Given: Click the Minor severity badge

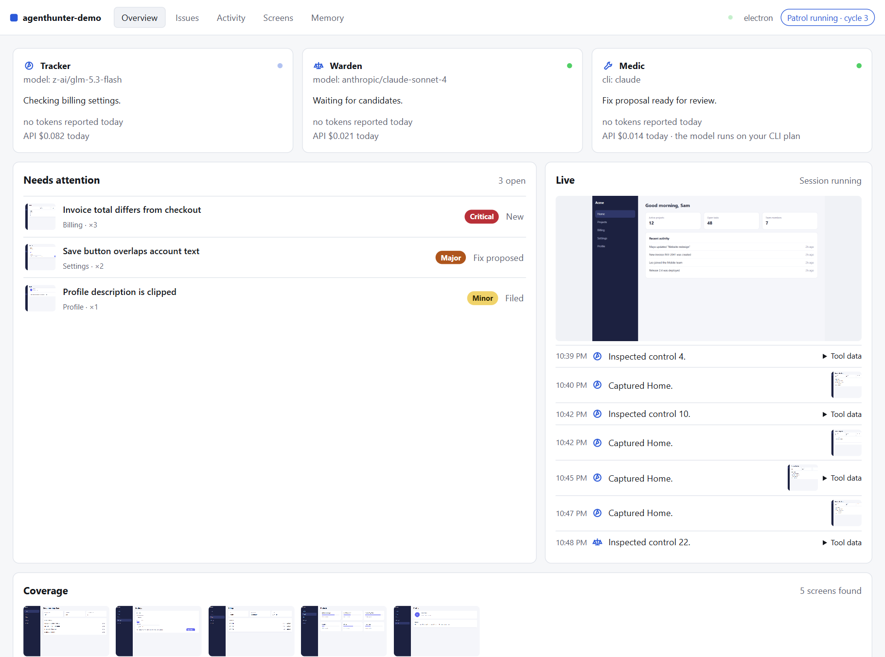Looking at the screenshot, I should coord(482,298).
